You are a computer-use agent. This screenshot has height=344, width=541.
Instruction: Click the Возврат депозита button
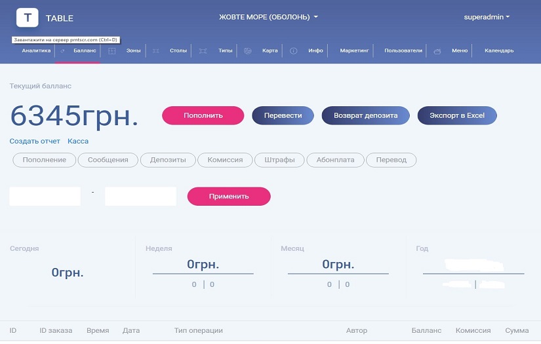(x=366, y=115)
